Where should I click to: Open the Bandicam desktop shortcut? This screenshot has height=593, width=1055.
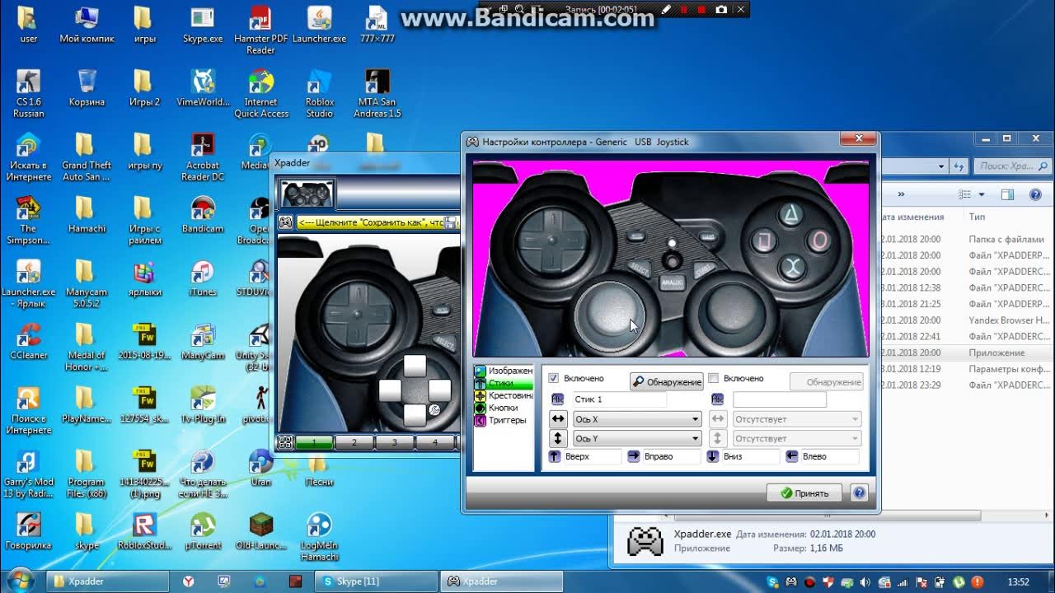click(x=203, y=216)
